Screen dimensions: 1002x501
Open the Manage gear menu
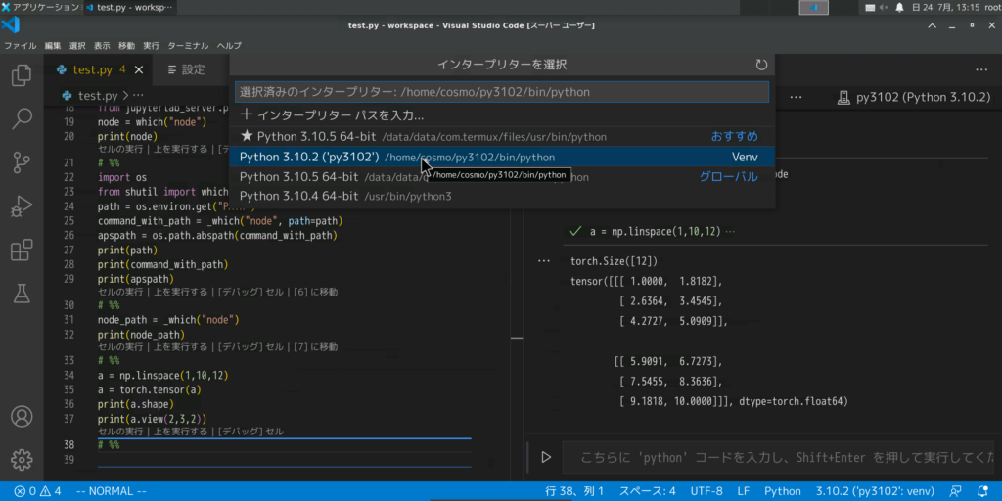[21, 458]
